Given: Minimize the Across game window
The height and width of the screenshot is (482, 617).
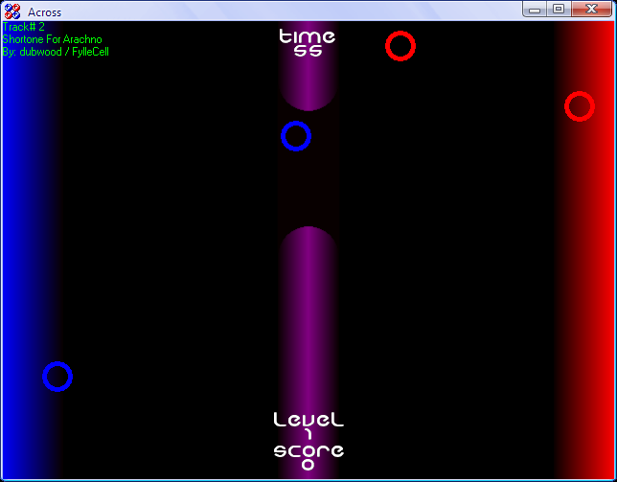Looking at the screenshot, I should 535,10.
